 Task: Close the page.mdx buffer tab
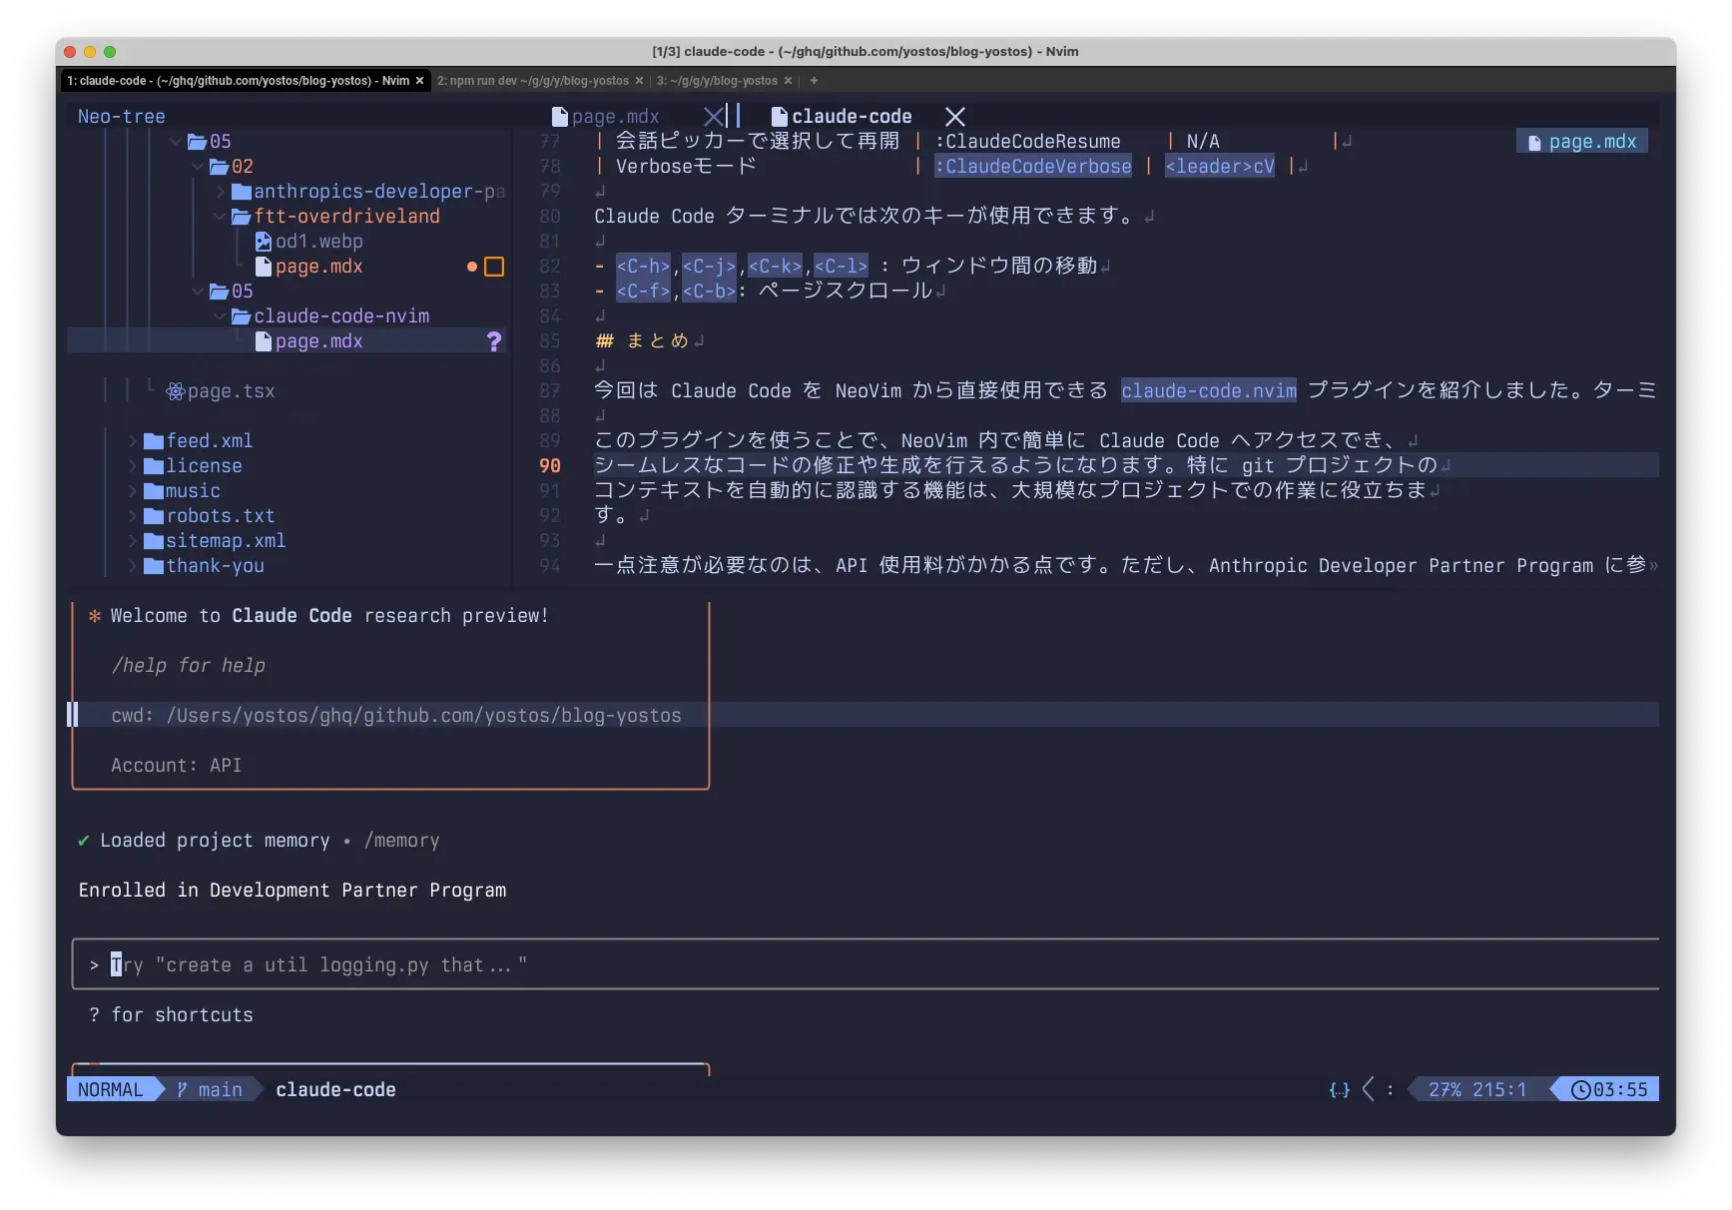coord(713,117)
